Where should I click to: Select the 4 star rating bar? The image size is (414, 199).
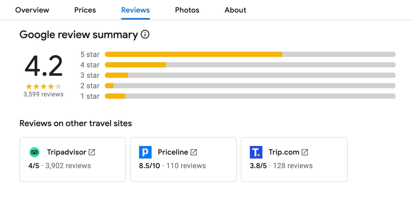coord(250,65)
